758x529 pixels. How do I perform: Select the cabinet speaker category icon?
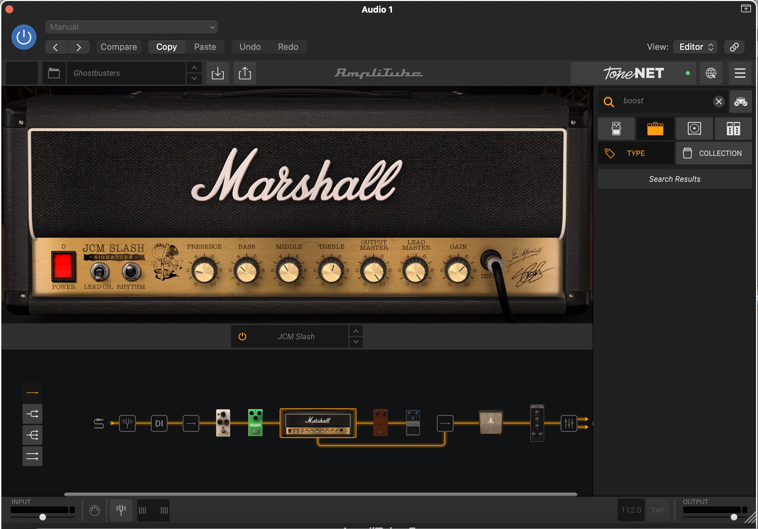694,129
